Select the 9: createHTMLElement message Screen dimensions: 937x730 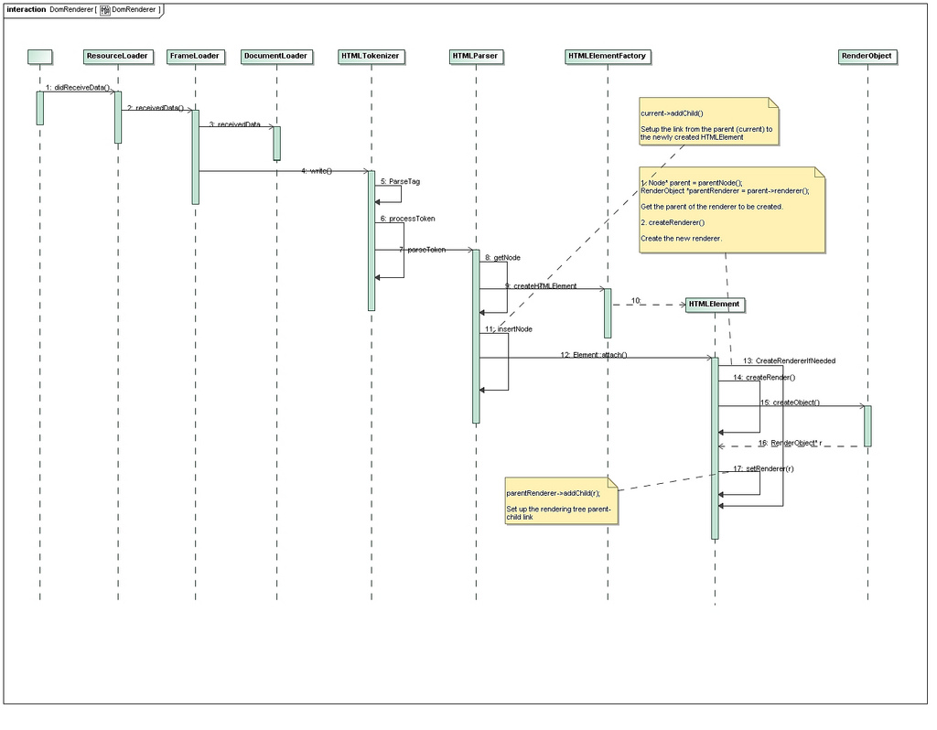(x=540, y=286)
